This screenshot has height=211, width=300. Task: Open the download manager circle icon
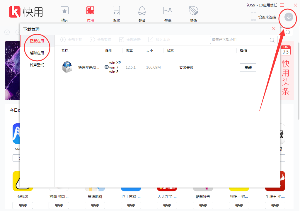click(x=288, y=18)
